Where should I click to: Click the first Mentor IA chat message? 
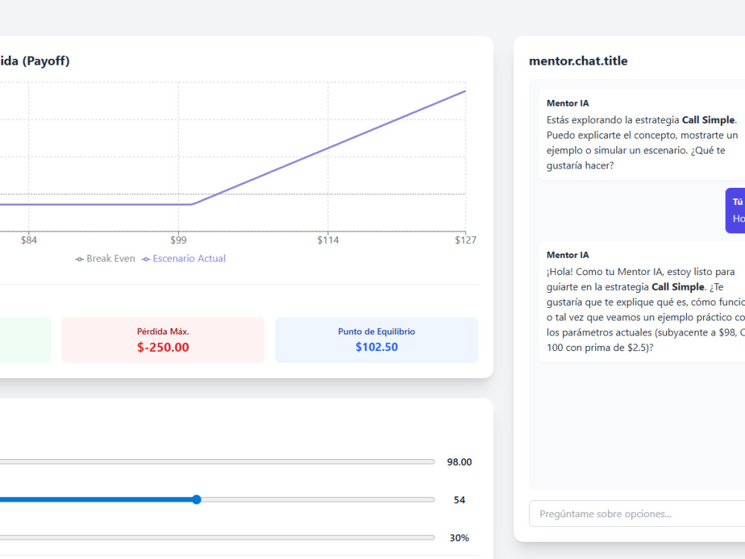[642, 134]
